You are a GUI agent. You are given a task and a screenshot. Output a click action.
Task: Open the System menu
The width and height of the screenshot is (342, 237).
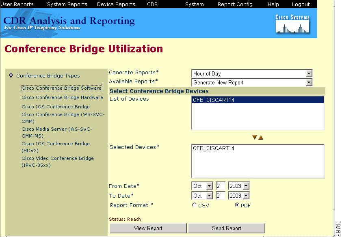194,4
